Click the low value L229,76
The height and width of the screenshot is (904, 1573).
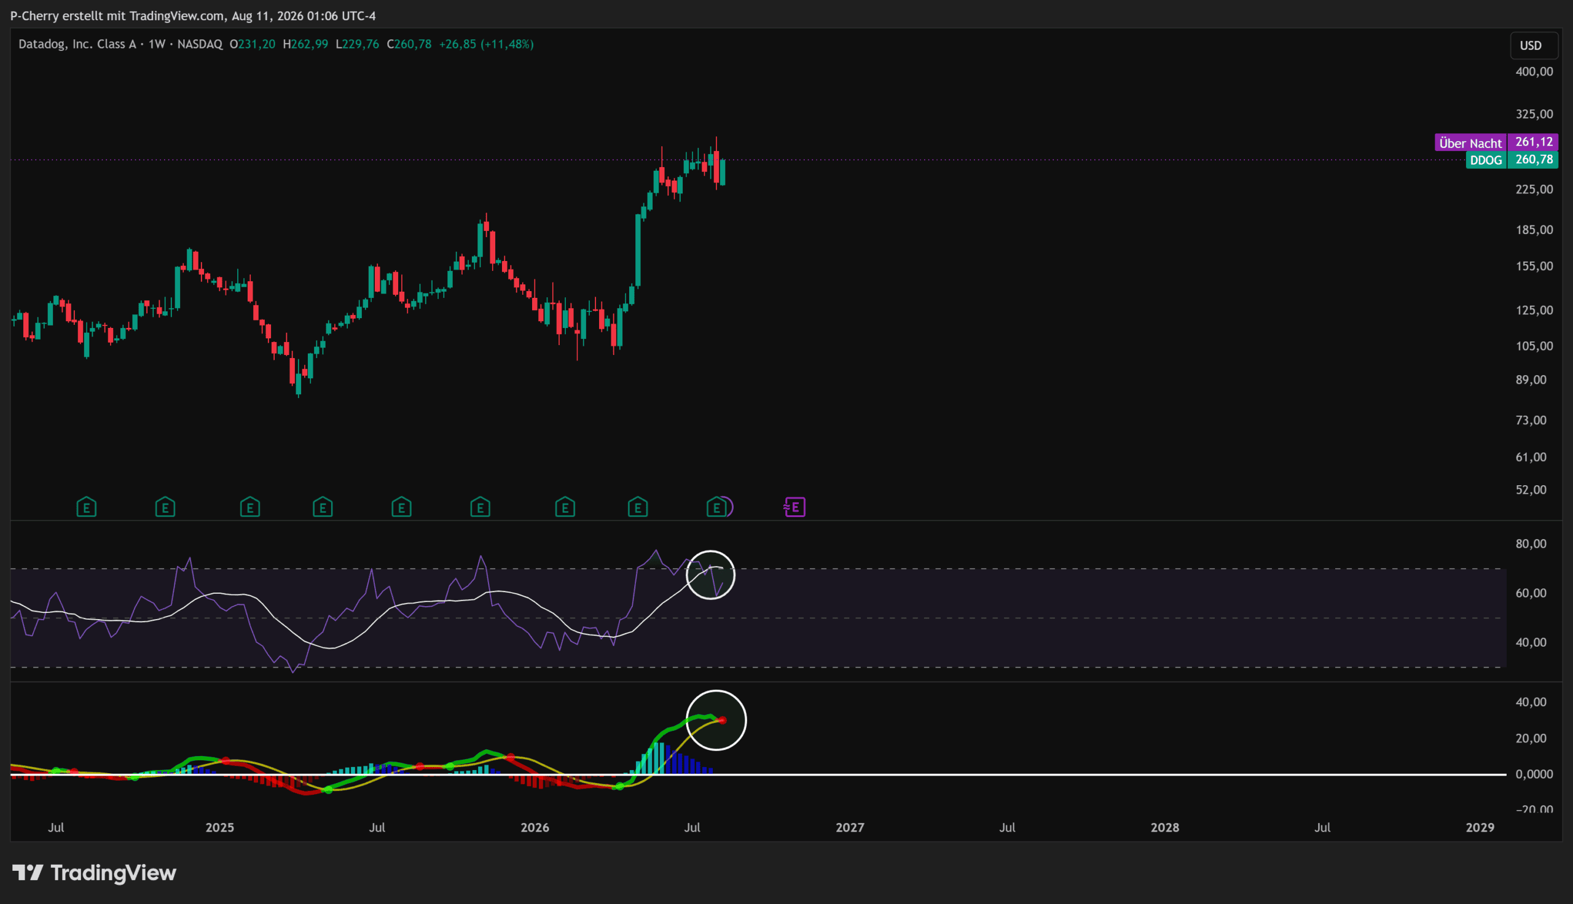pyautogui.click(x=357, y=44)
